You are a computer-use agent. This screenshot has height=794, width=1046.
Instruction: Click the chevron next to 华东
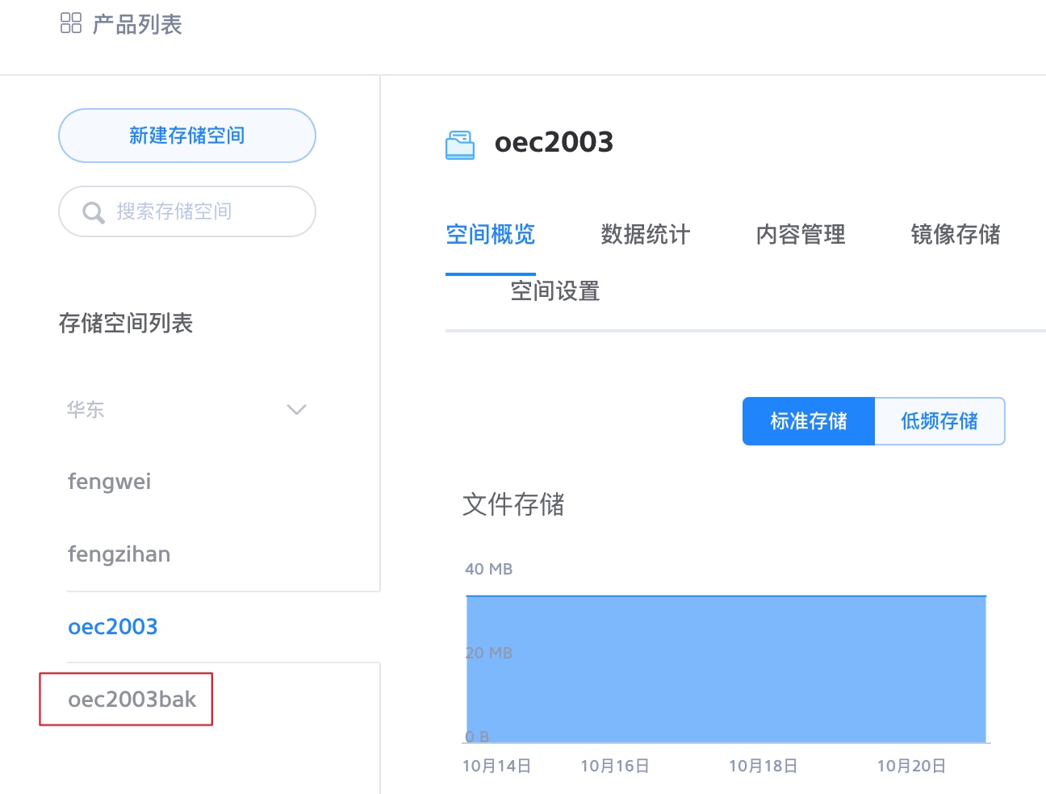click(297, 410)
